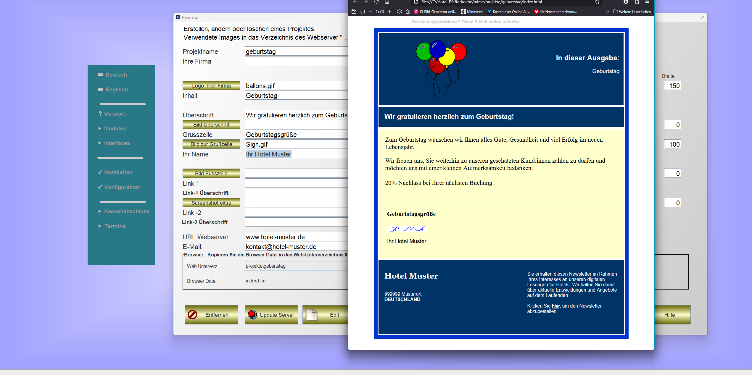This screenshot has width=752, height=375.
Task: Open the Heizkostenabrechnung bookmark
Action: point(556,12)
